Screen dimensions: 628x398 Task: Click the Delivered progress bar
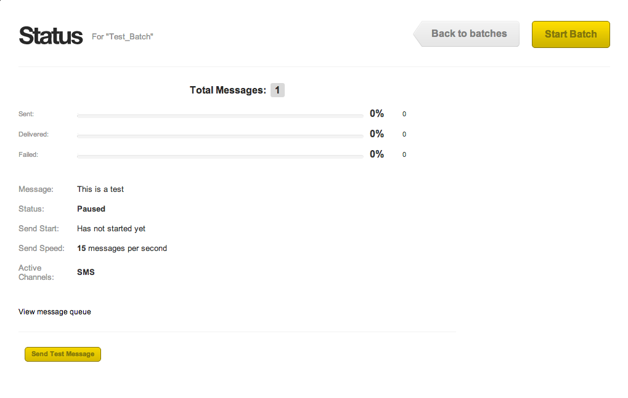(x=219, y=136)
